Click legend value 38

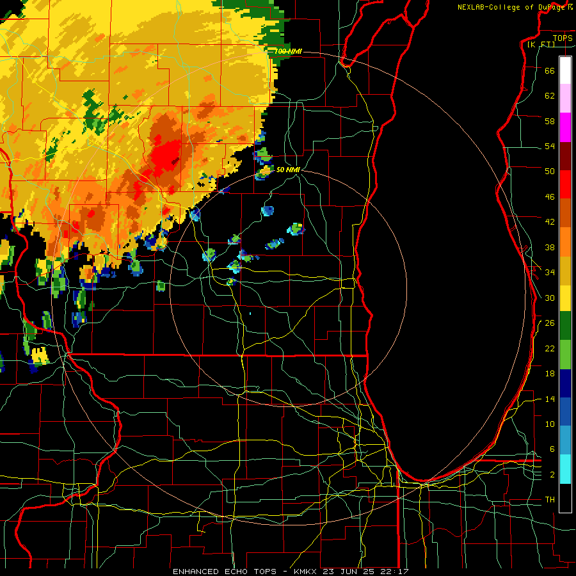click(x=550, y=247)
